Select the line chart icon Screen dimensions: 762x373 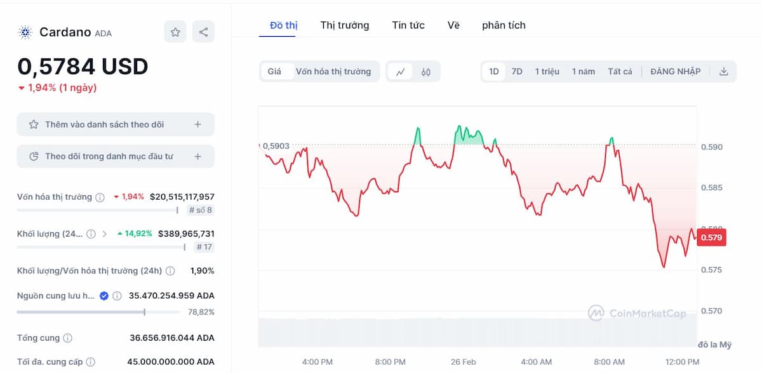click(402, 71)
